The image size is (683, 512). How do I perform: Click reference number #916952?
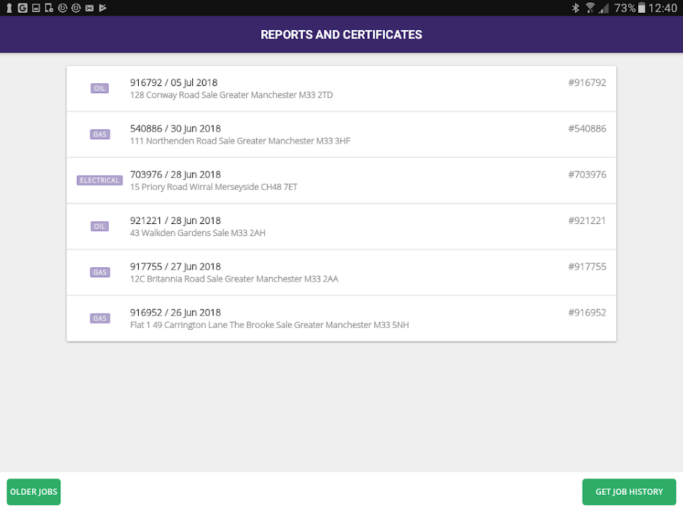586,312
